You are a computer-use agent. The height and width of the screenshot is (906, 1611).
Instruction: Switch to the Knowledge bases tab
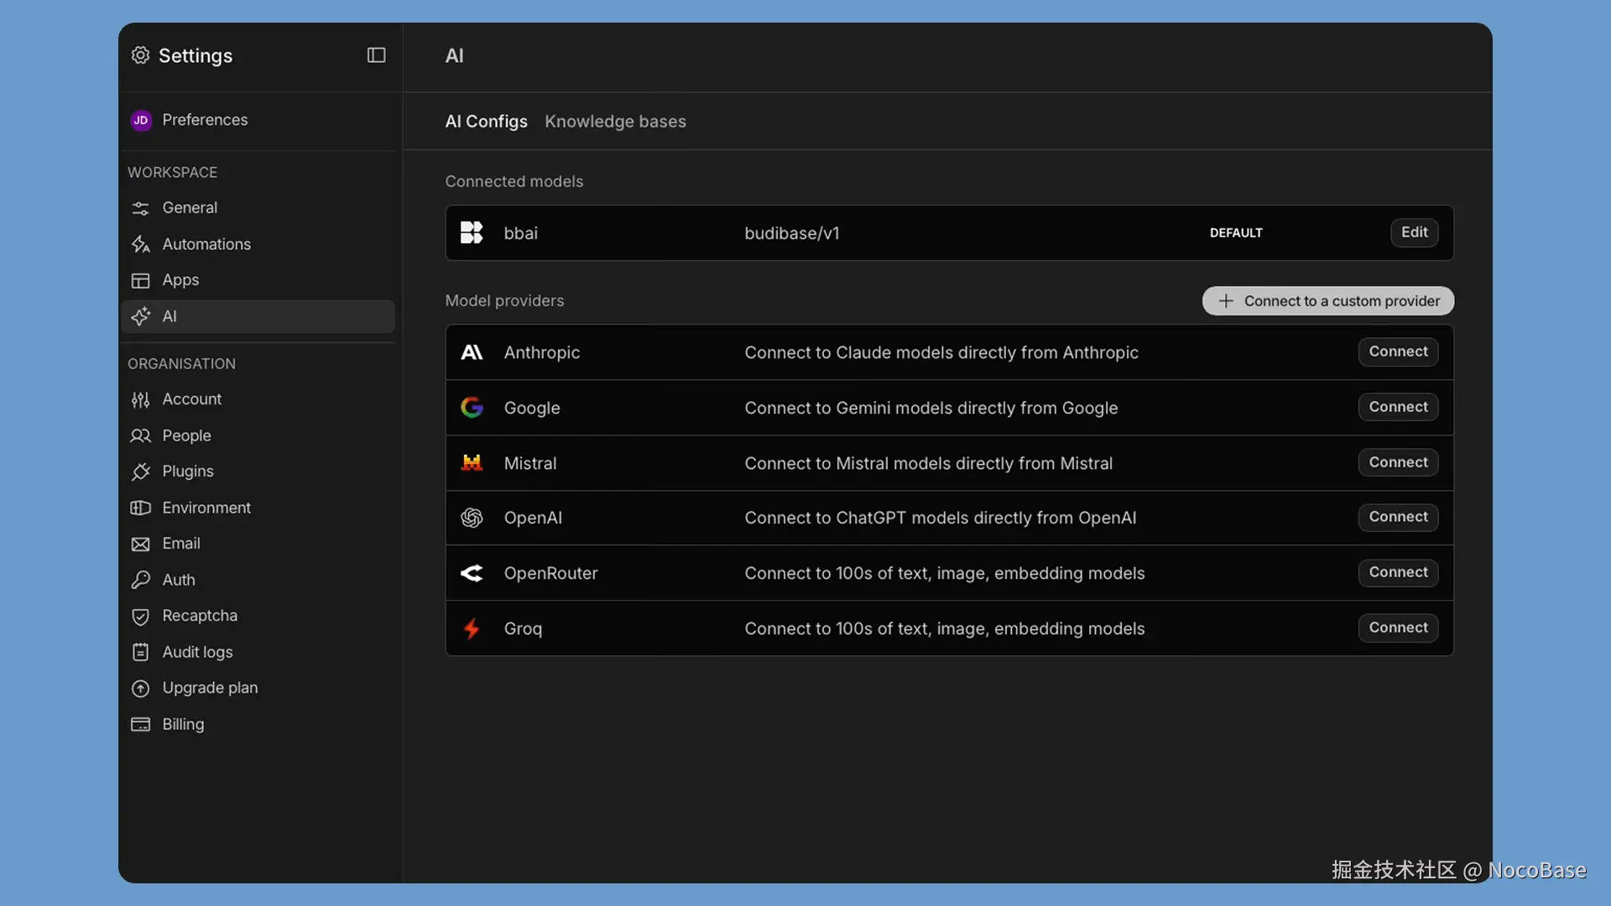615,122
